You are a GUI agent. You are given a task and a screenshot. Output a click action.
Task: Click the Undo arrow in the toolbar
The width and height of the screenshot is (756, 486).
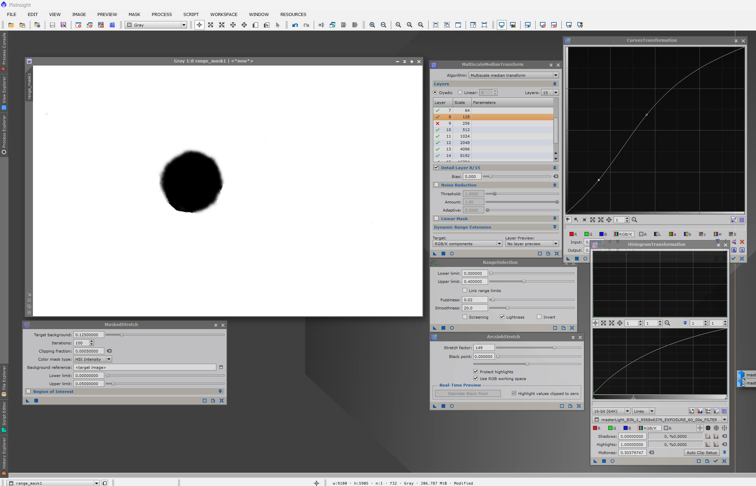point(295,25)
